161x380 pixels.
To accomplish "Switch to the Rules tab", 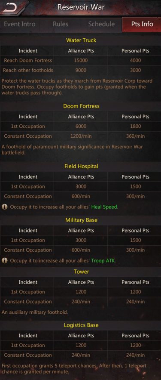I will 61,24.
